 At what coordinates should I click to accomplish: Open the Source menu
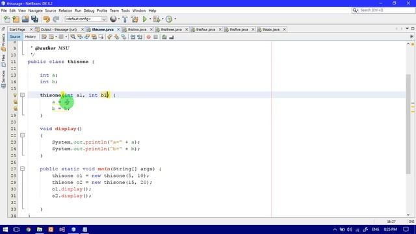(51, 10)
